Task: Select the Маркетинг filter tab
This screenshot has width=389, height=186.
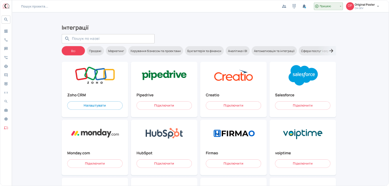Action: pos(116,51)
